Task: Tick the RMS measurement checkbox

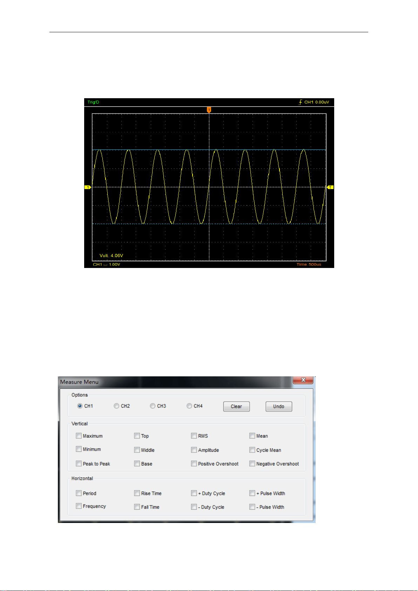Action: click(x=194, y=436)
